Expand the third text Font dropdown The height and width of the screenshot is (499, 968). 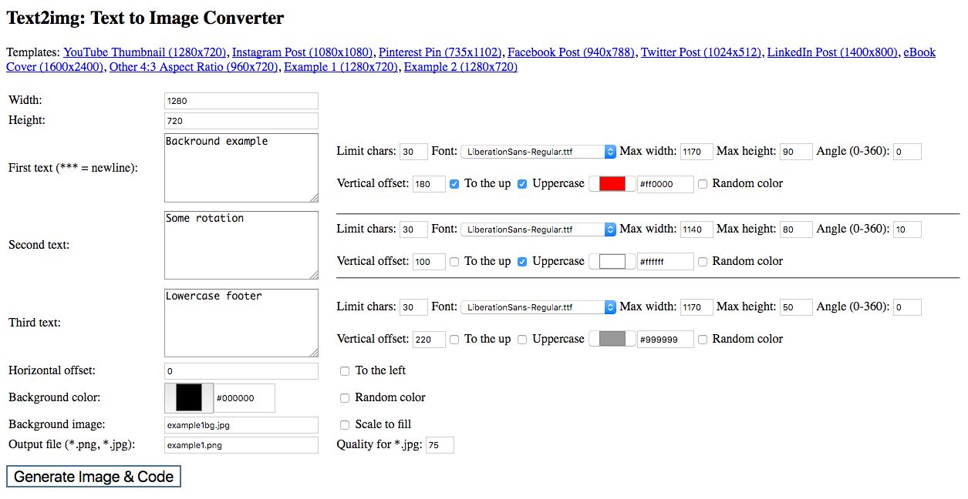point(538,307)
